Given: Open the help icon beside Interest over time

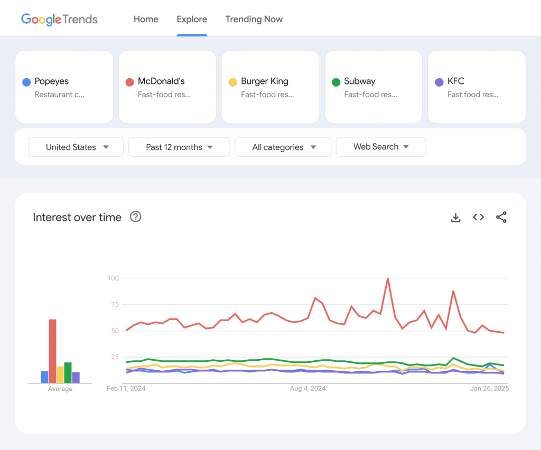Looking at the screenshot, I should tap(136, 217).
